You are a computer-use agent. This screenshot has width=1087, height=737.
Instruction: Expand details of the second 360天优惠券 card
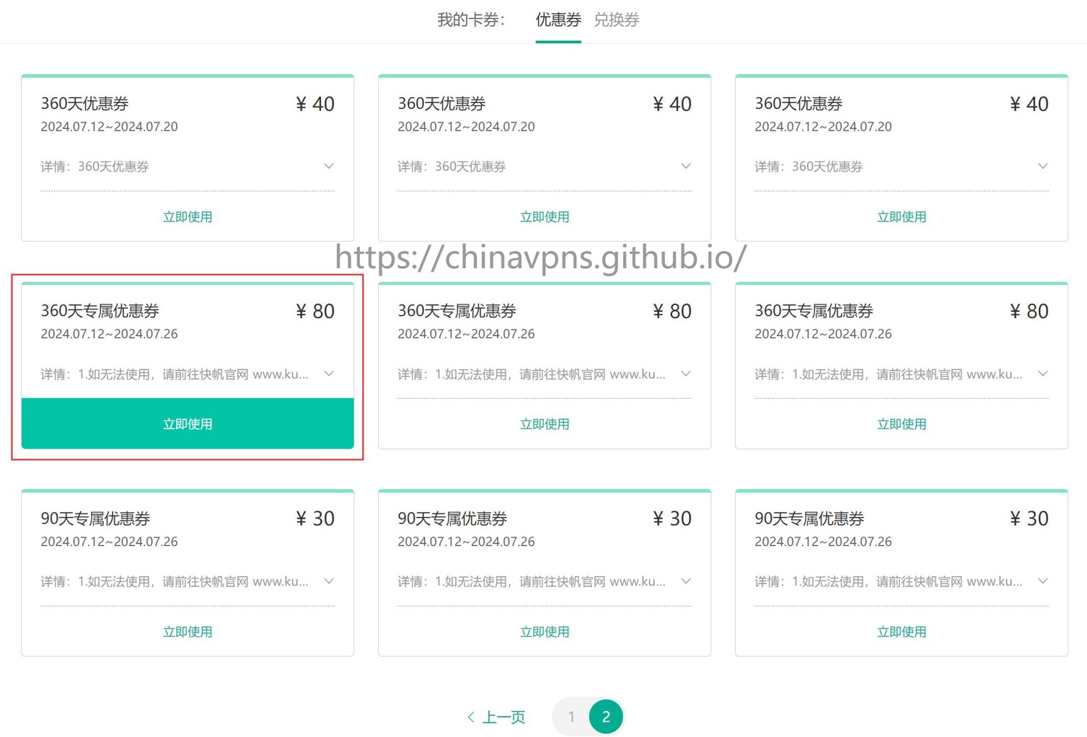(686, 167)
